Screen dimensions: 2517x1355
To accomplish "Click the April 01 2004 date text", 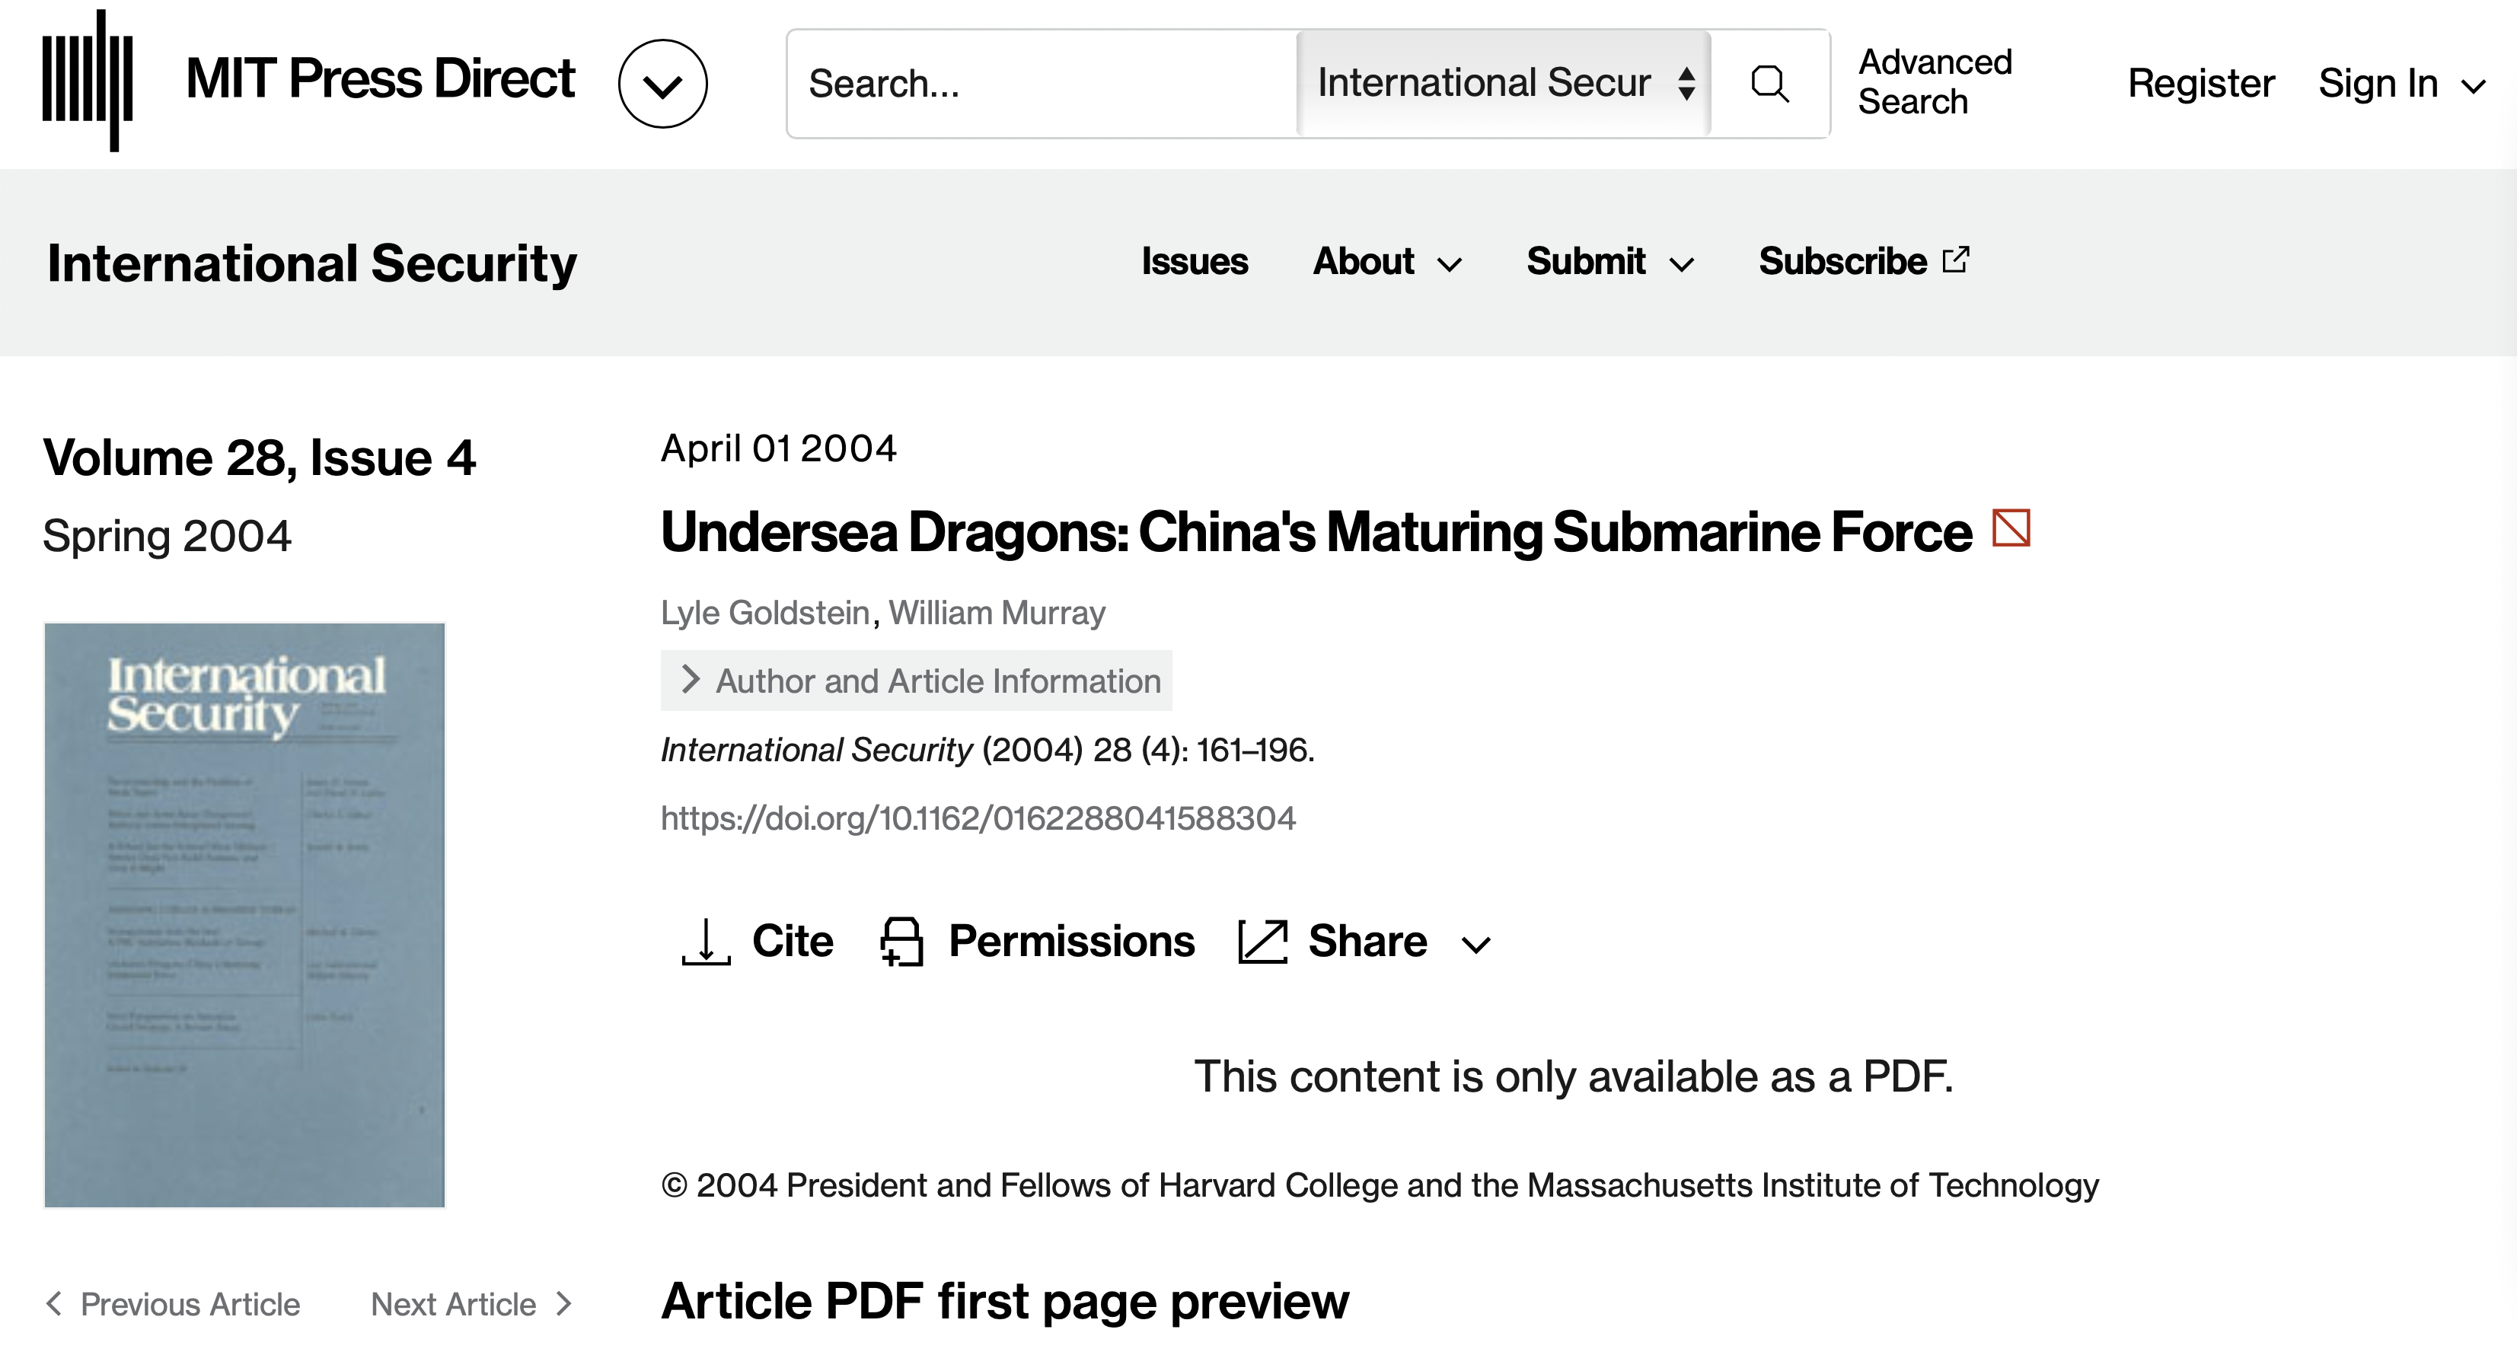I will coord(778,448).
